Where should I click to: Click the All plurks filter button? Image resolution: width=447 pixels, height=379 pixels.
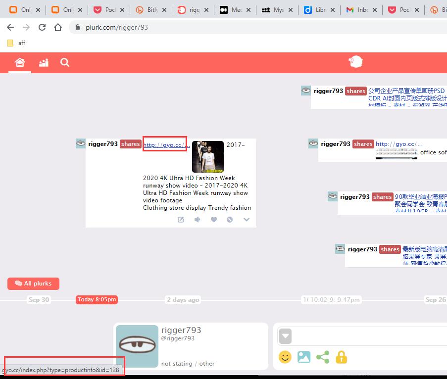33,284
